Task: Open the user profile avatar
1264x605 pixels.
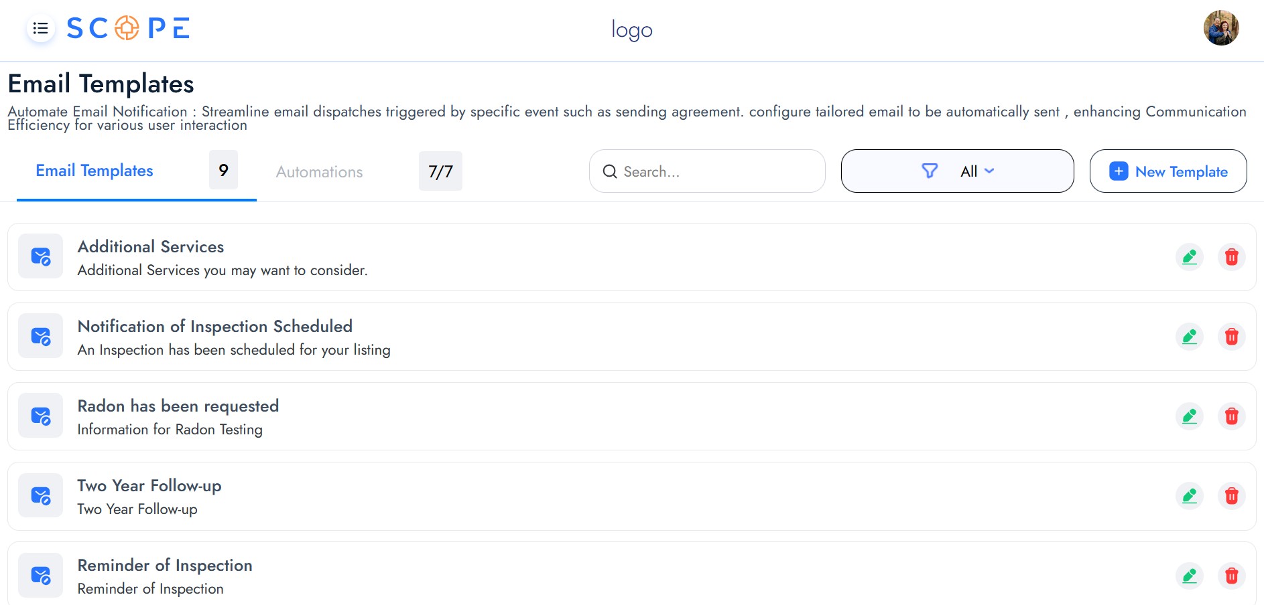Action: (x=1220, y=28)
